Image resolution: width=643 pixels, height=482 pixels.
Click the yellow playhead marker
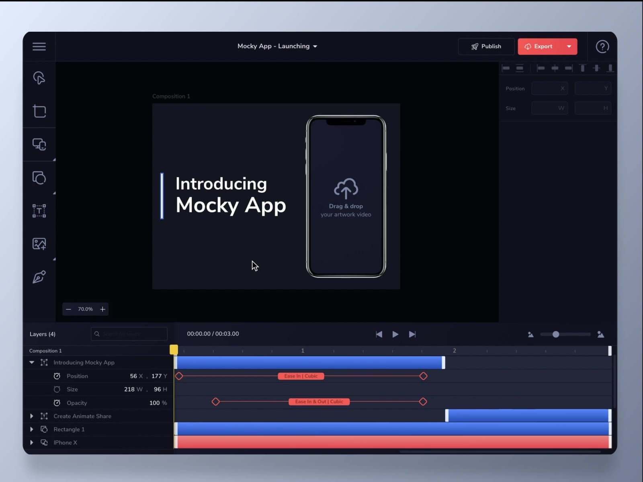(x=174, y=349)
